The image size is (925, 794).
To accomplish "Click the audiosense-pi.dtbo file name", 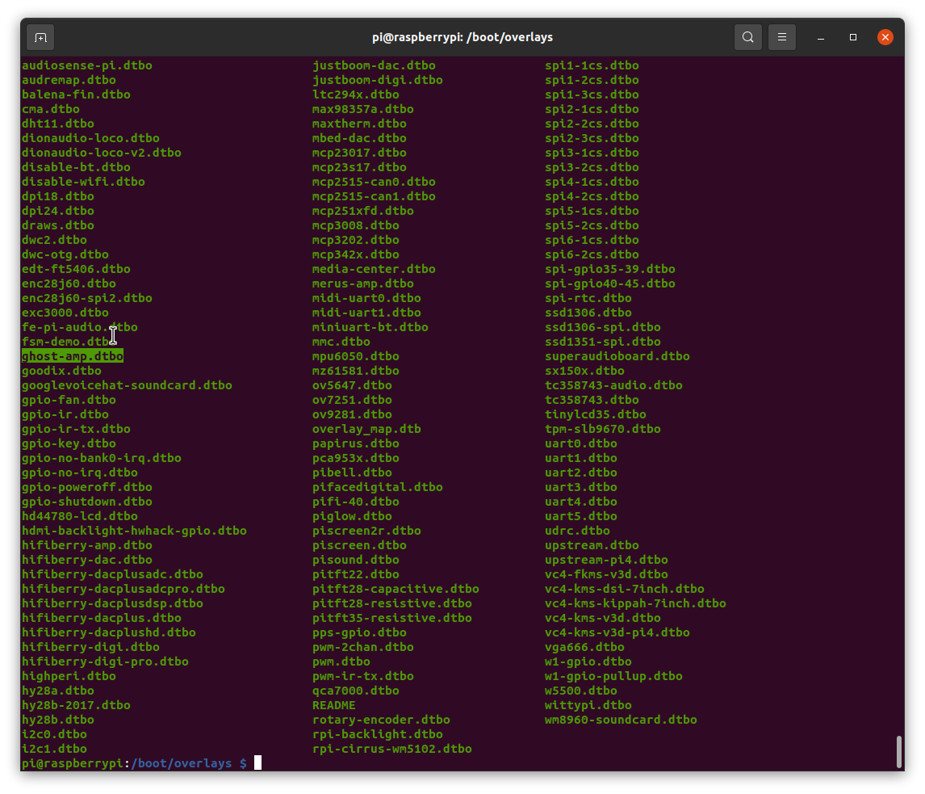I will (86, 65).
